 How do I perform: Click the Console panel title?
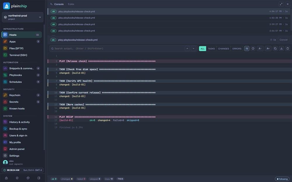[x=59, y=4]
